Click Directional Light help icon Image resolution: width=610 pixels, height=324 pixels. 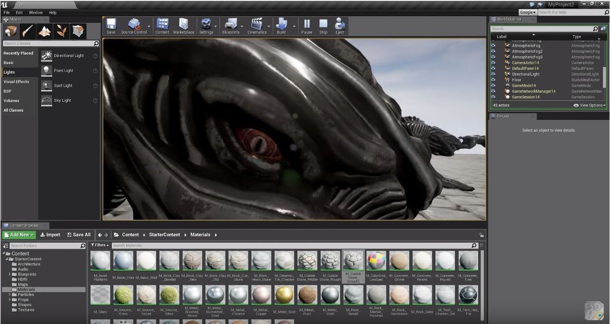(95, 56)
